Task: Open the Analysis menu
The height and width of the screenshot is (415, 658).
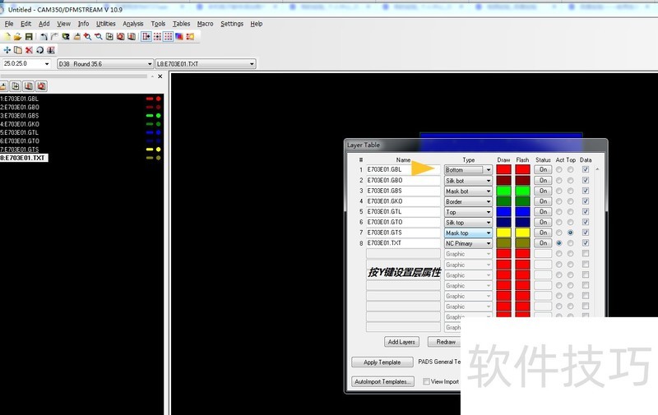Action: point(132,24)
